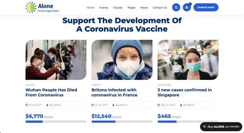
Task: Click the search magnifier icon
Action: [x=176, y=7]
